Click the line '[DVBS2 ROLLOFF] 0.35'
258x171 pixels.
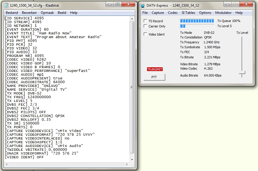28,120
